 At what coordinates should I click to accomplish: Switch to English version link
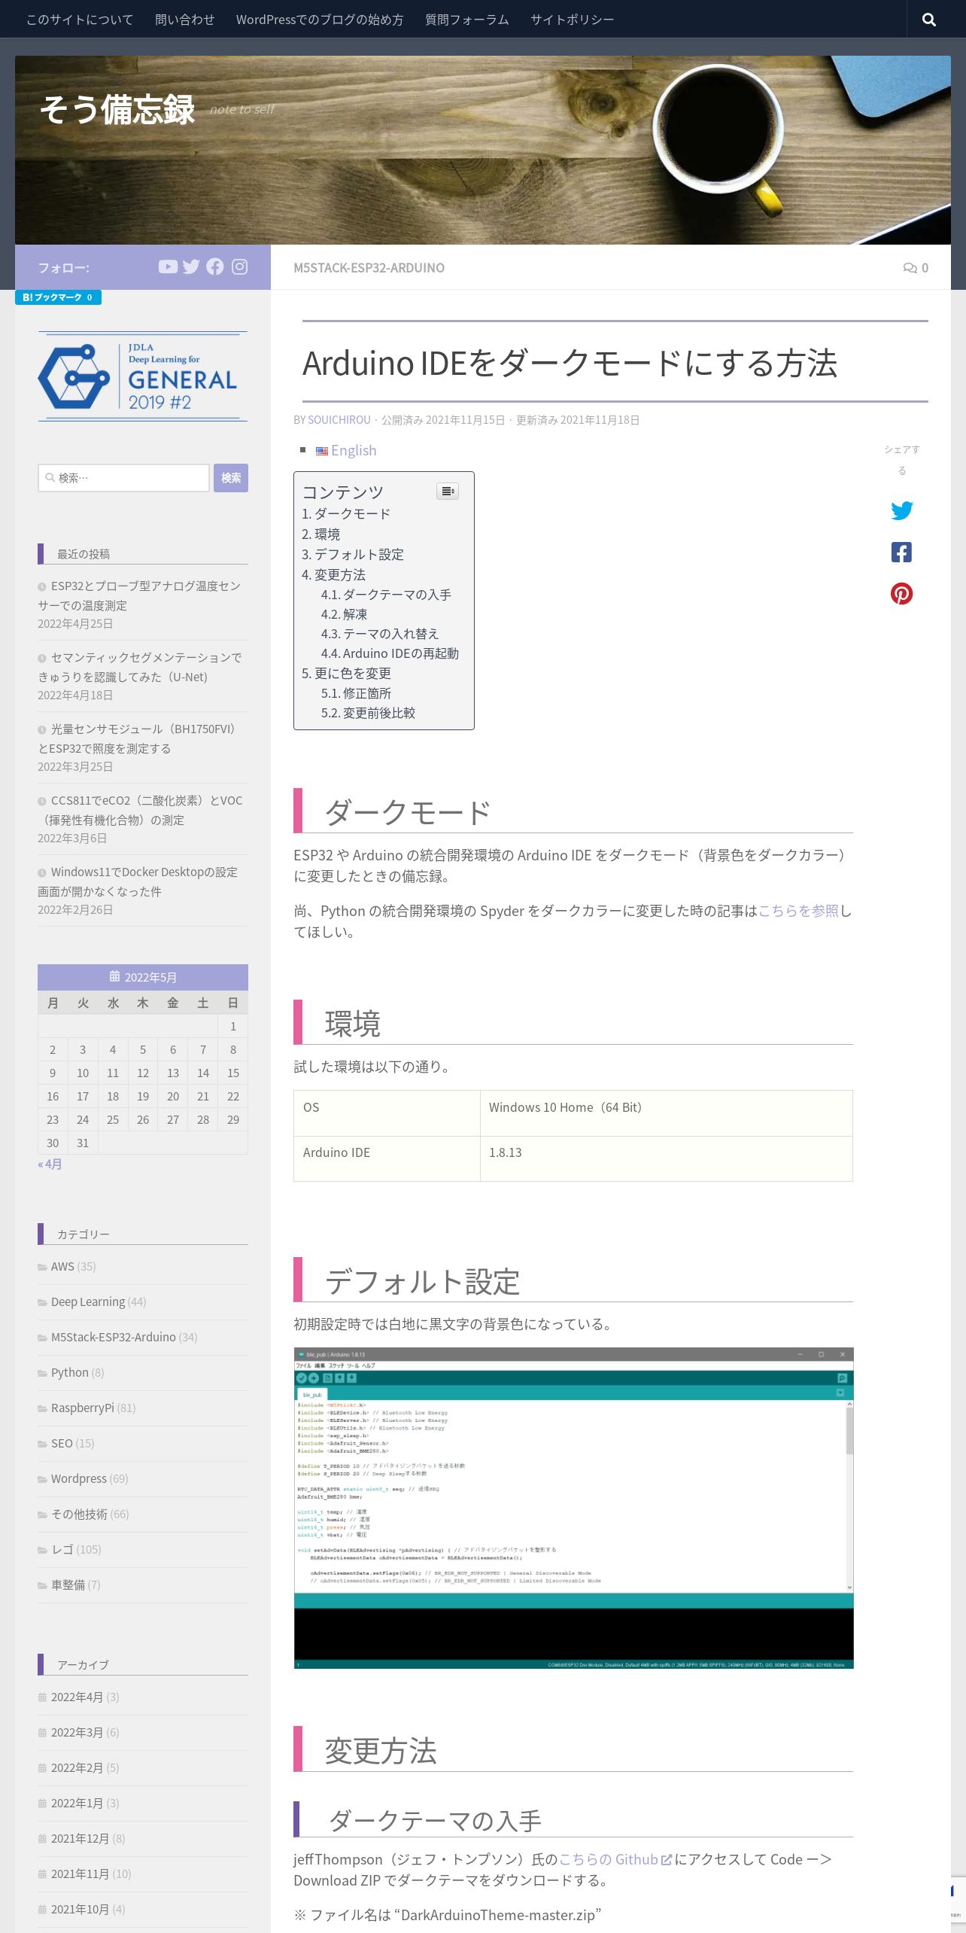[x=354, y=450]
